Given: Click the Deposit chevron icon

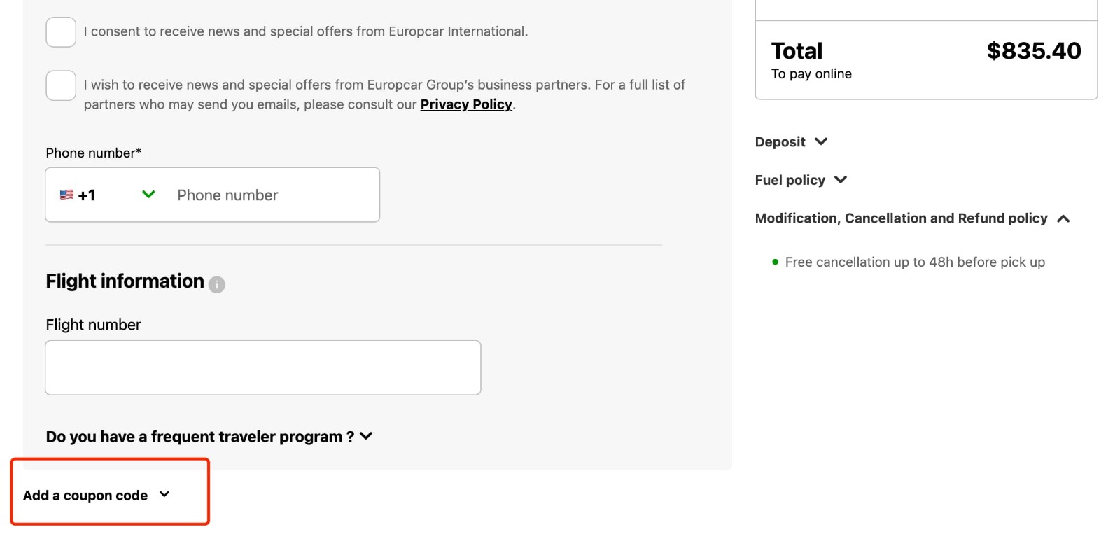Looking at the screenshot, I should (x=821, y=141).
